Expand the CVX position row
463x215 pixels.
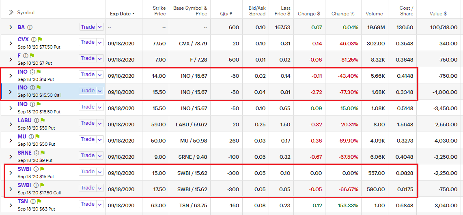click(x=11, y=43)
